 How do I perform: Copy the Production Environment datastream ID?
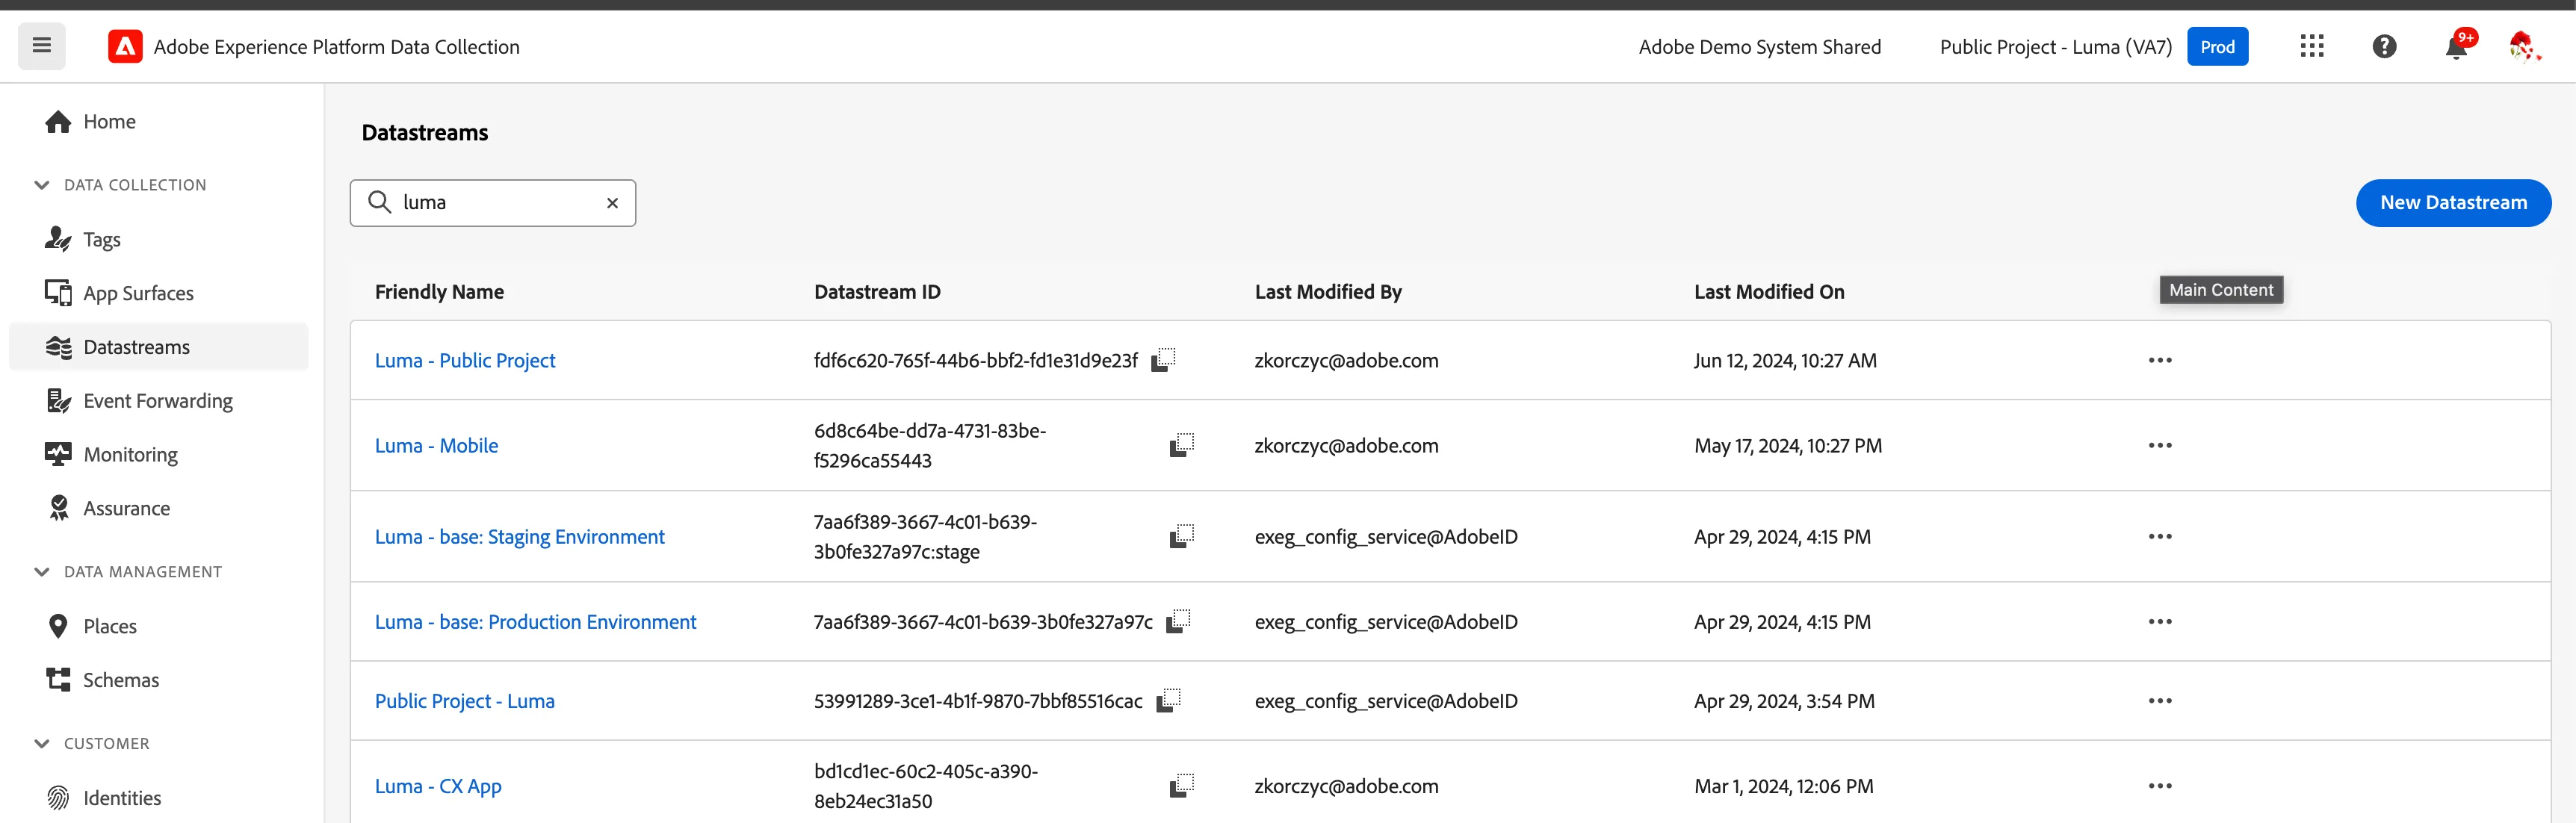pos(1178,621)
